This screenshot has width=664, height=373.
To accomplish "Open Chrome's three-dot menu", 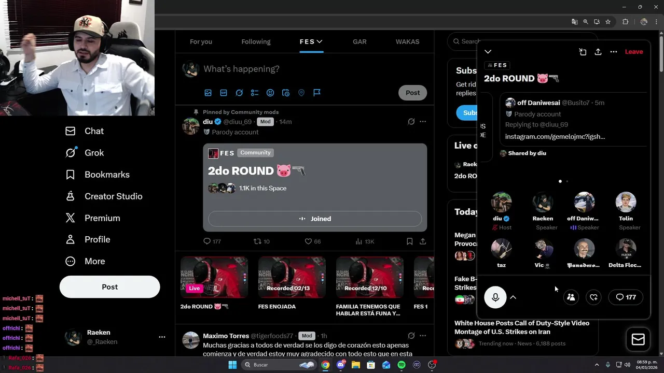I will pyautogui.click(x=657, y=22).
